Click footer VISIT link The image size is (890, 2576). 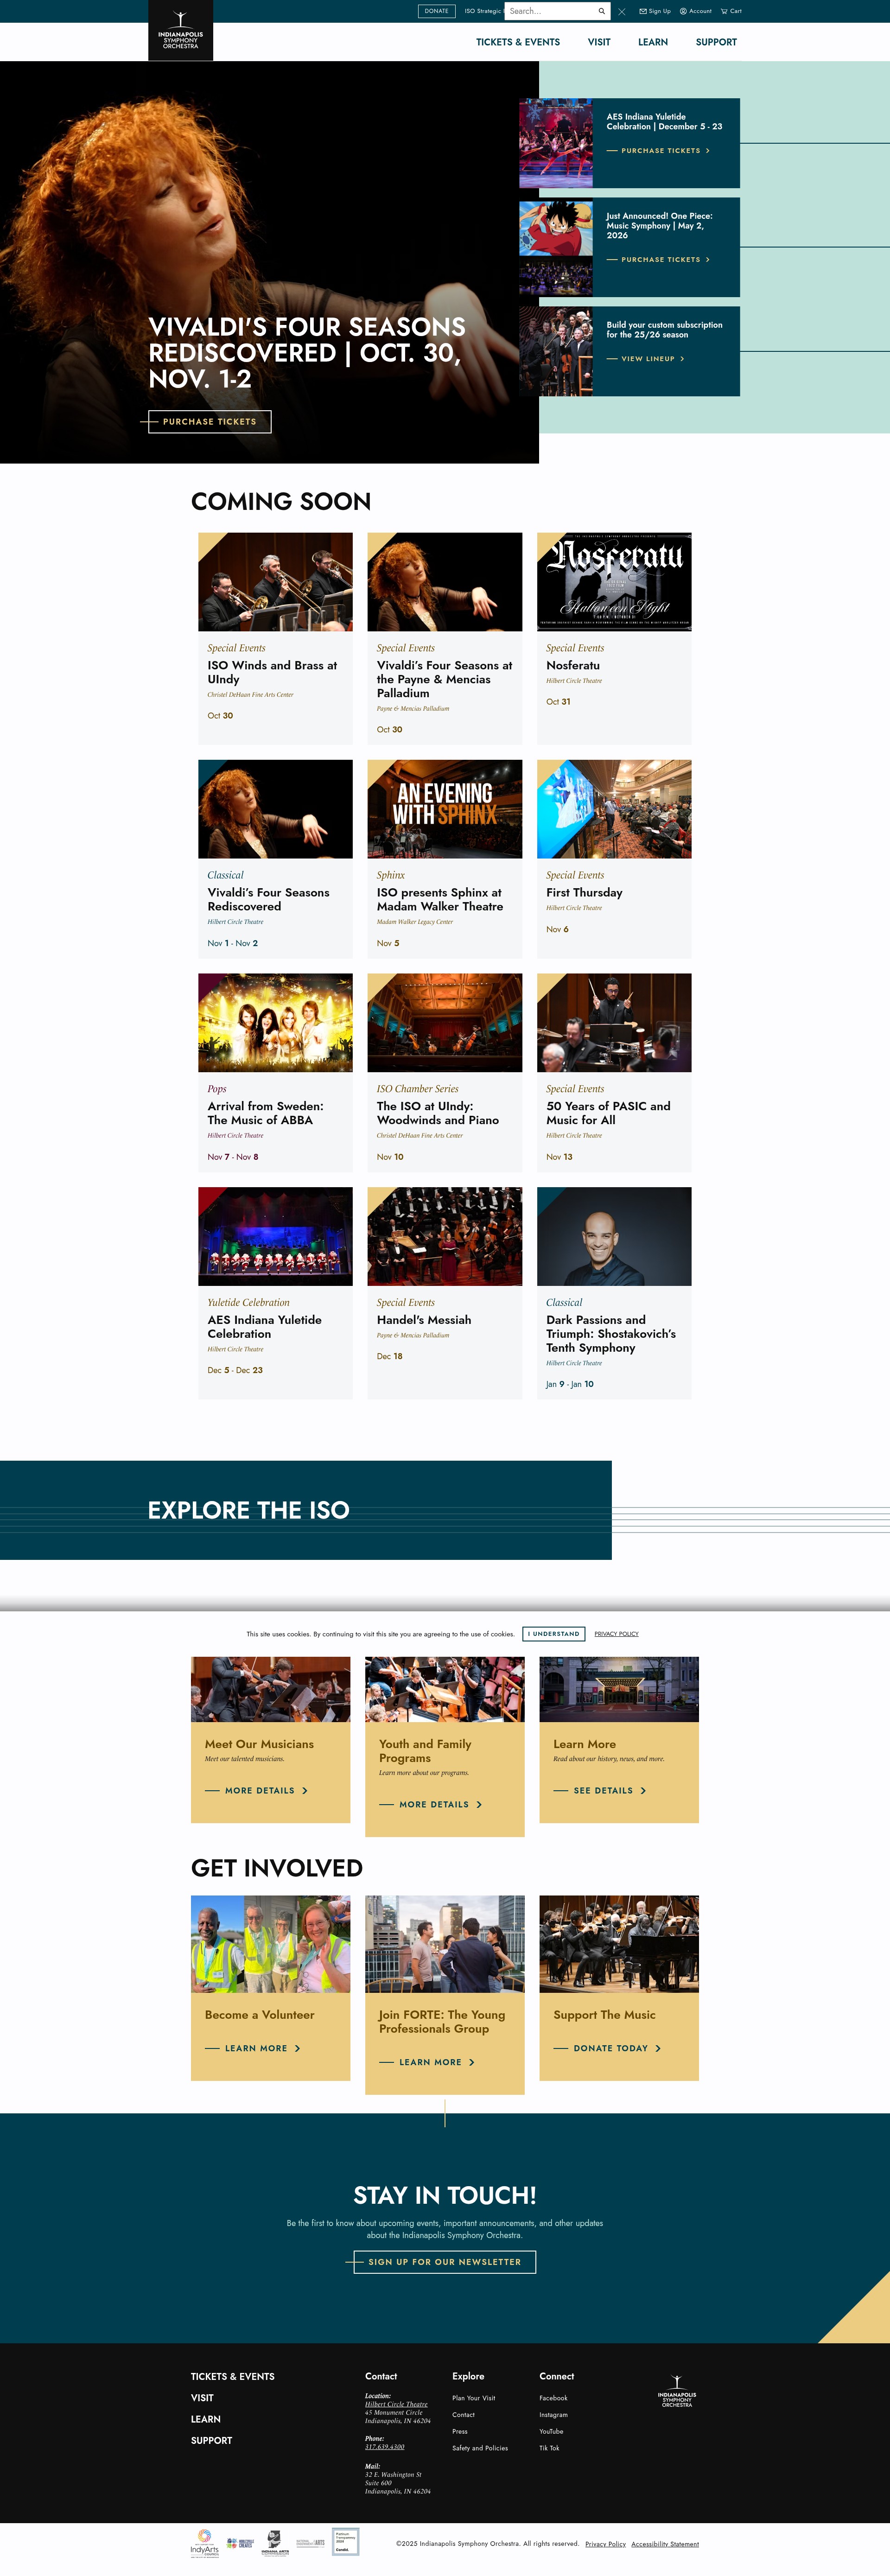pos(202,2398)
